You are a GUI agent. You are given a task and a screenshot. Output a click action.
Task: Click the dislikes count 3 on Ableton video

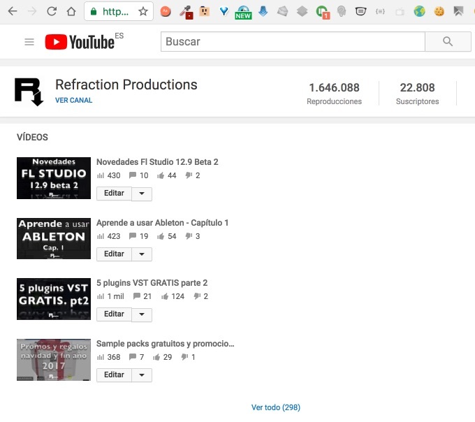click(193, 236)
